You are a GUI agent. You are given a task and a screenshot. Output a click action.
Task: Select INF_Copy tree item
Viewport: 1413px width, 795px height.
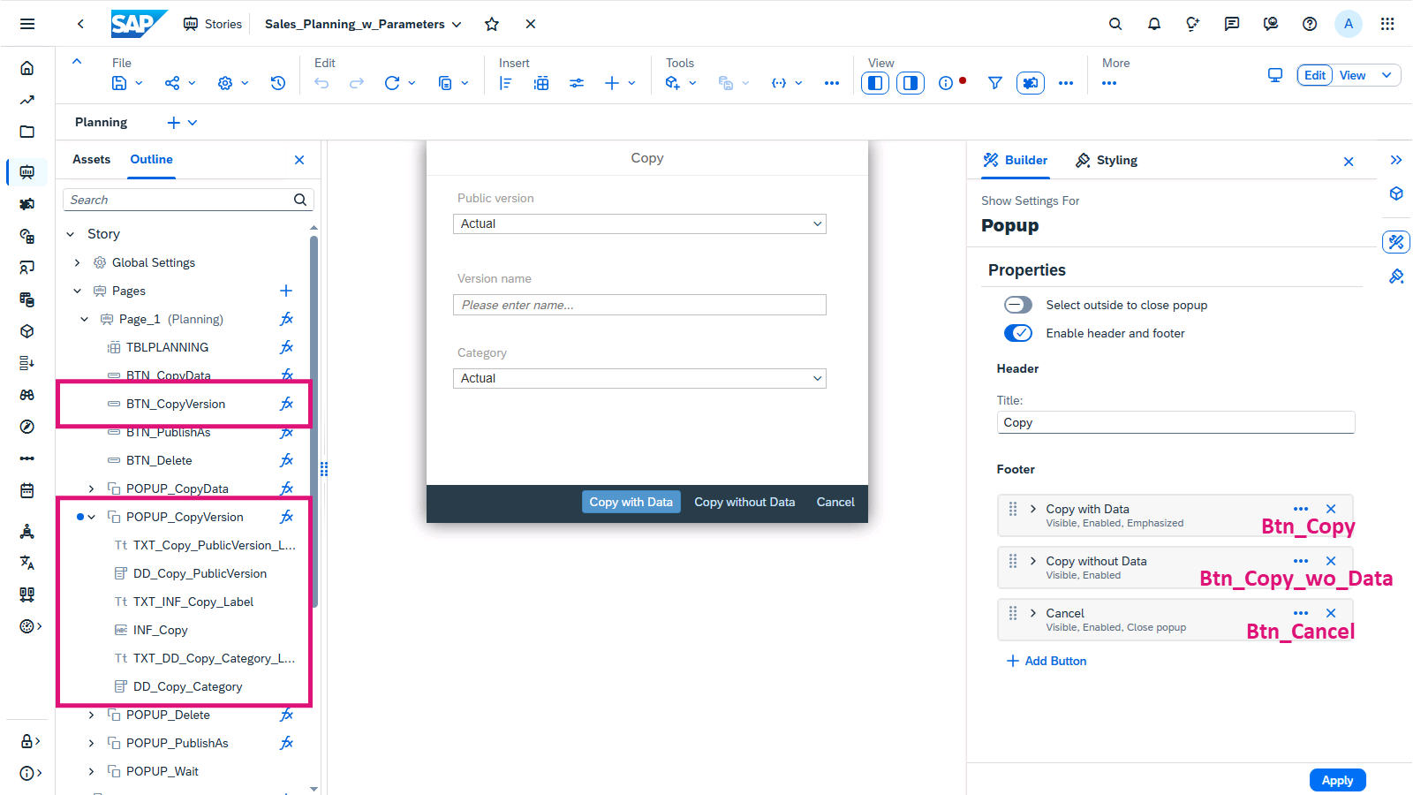click(x=160, y=630)
